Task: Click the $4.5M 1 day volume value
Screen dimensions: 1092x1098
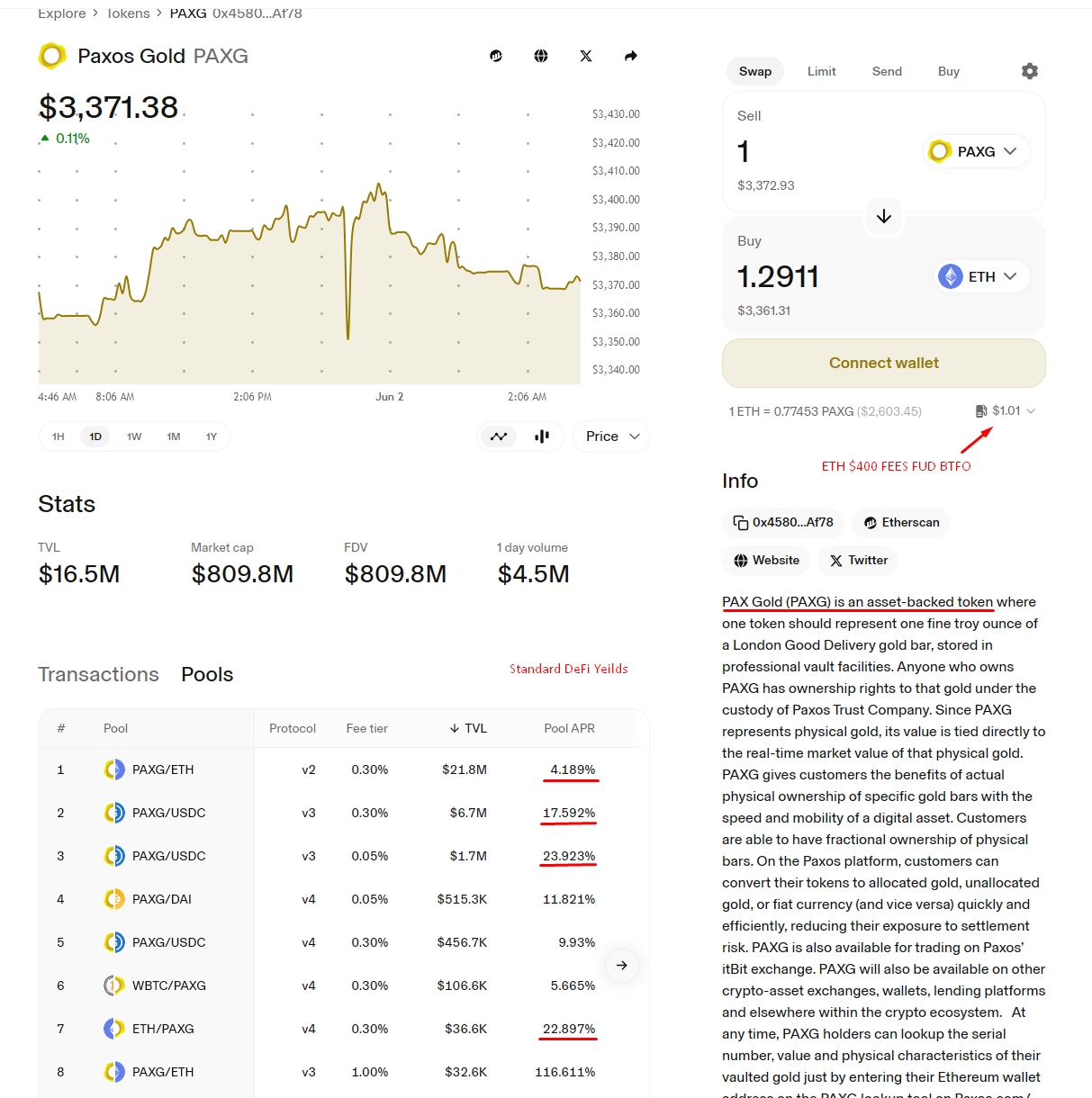Action: (x=533, y=574)
